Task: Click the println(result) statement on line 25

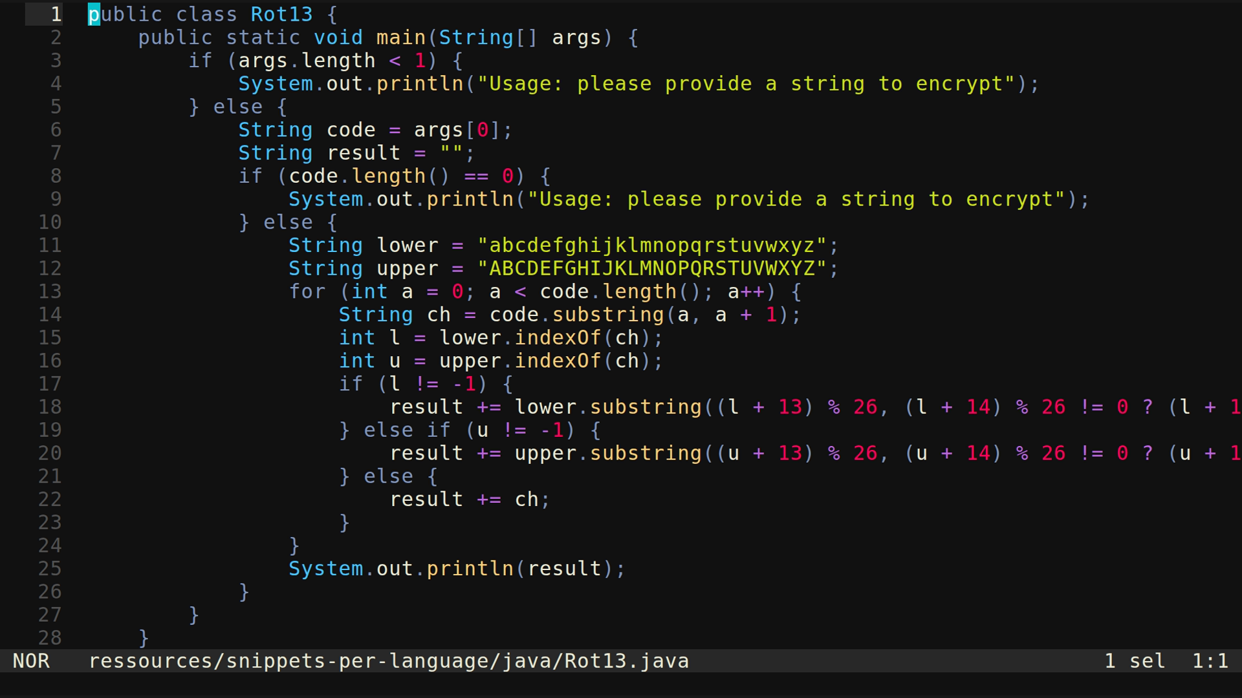Action: (x=456, y=568)
